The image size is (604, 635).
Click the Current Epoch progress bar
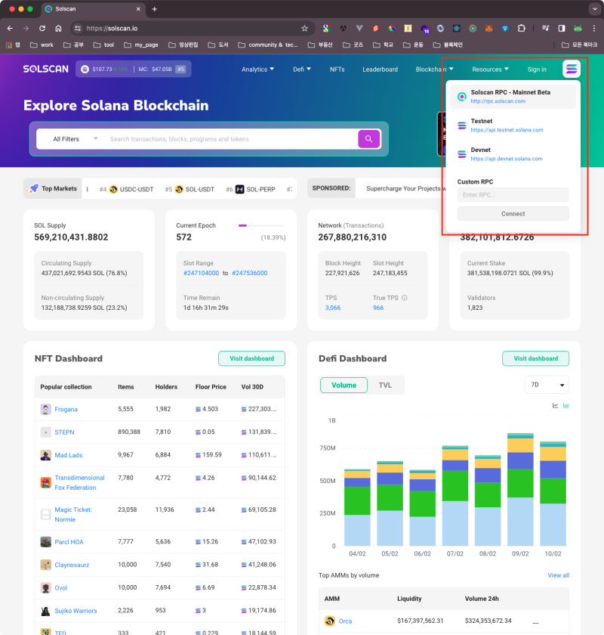tap(261, 225)
